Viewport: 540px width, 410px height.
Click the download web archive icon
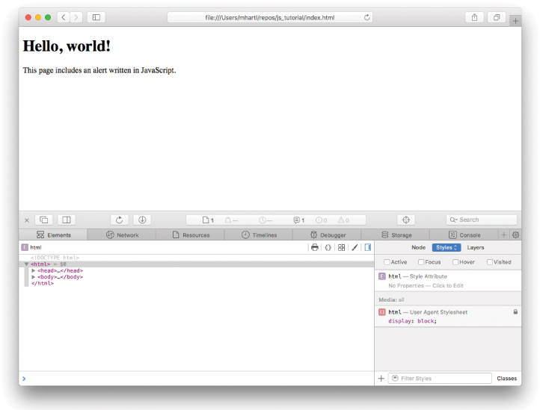[142, 220]
